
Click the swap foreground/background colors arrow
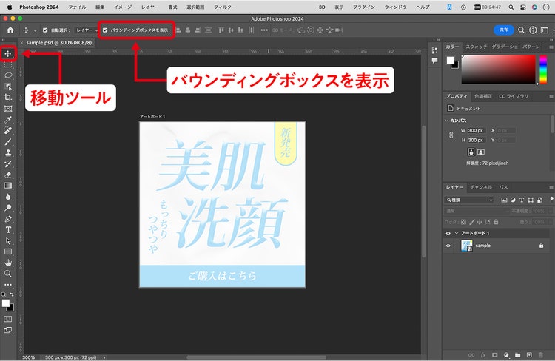[12, 294]
